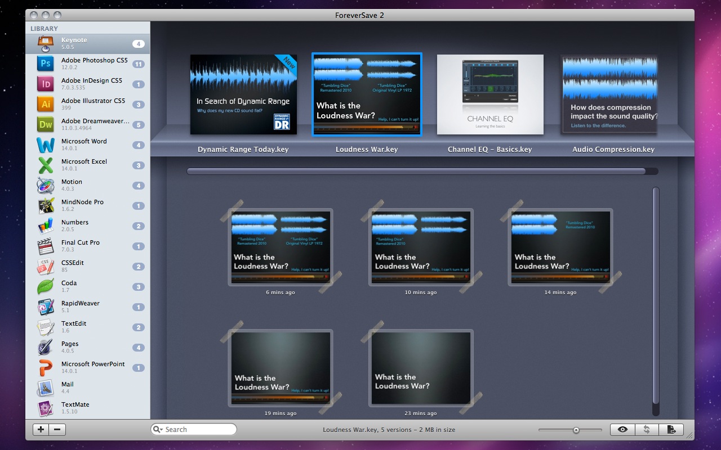Image resolution: width=721 pixels, height=450 pixels.
Task: Open the version from 19 mins ago
Action: coord(281,368)
